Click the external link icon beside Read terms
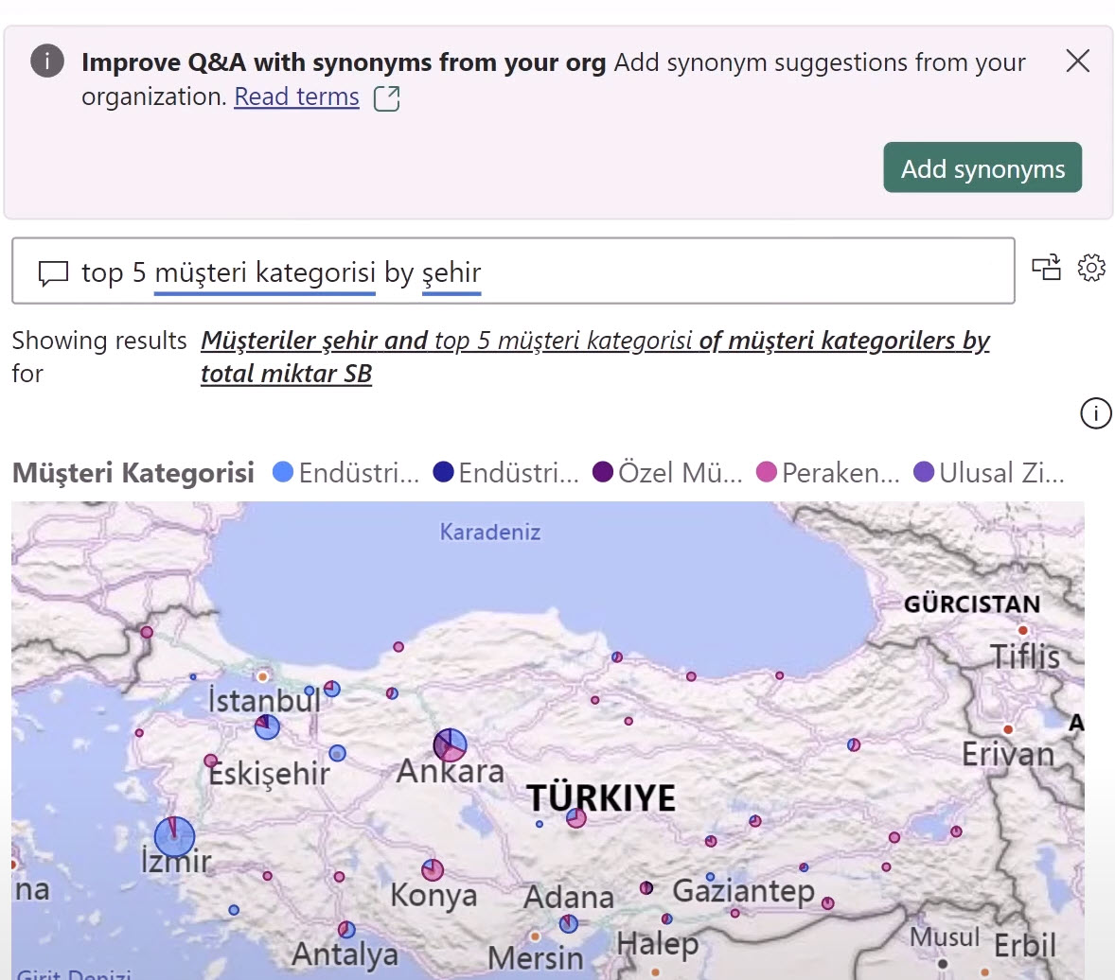1115x980 pixels. click(387, 98)
